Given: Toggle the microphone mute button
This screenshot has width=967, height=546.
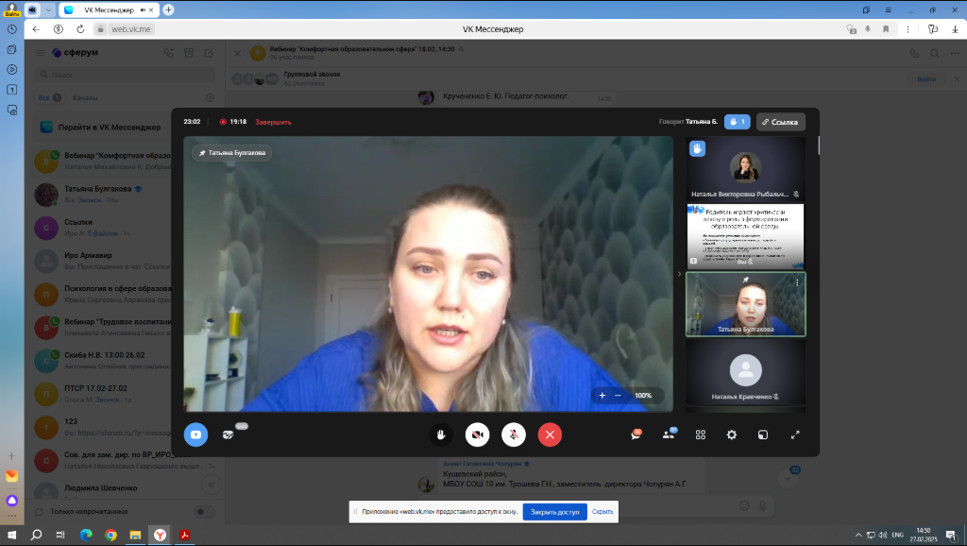Looking at the screenshot, I should 514,435.
